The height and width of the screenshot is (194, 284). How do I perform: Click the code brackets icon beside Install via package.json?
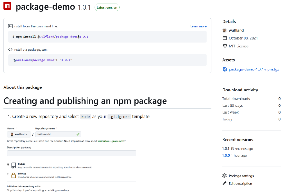10,49
